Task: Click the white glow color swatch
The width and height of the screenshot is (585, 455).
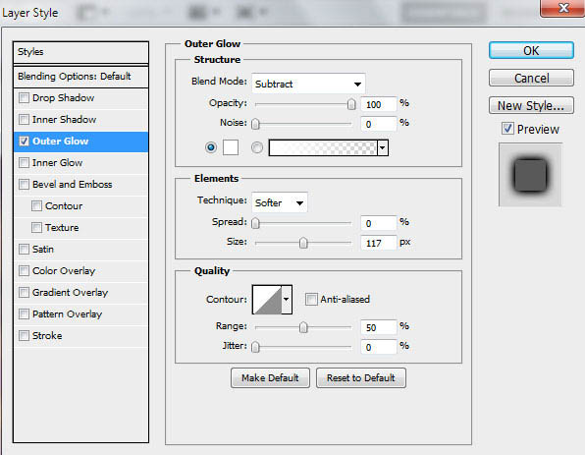Action: point(231,147)
